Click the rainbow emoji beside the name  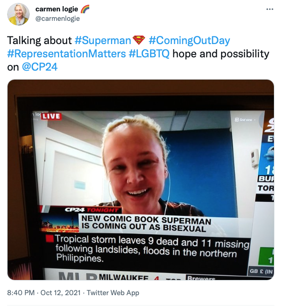85,9
